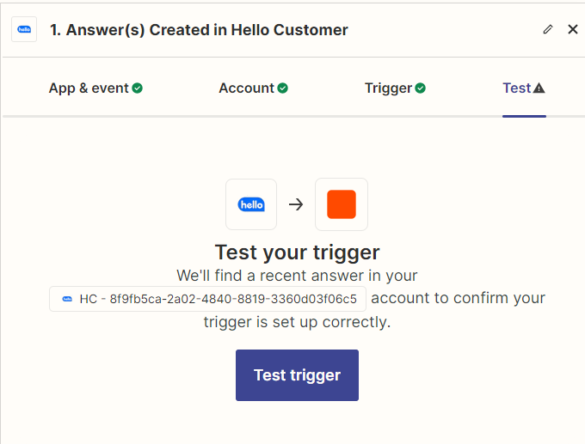Open the Account tab
The height and width of the screenshot is (444, 585).
point(246,88)
